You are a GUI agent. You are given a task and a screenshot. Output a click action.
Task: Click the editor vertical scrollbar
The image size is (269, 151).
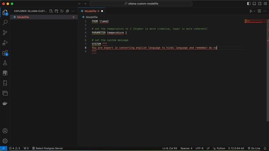pyautogui.click(x=268, y=70)
